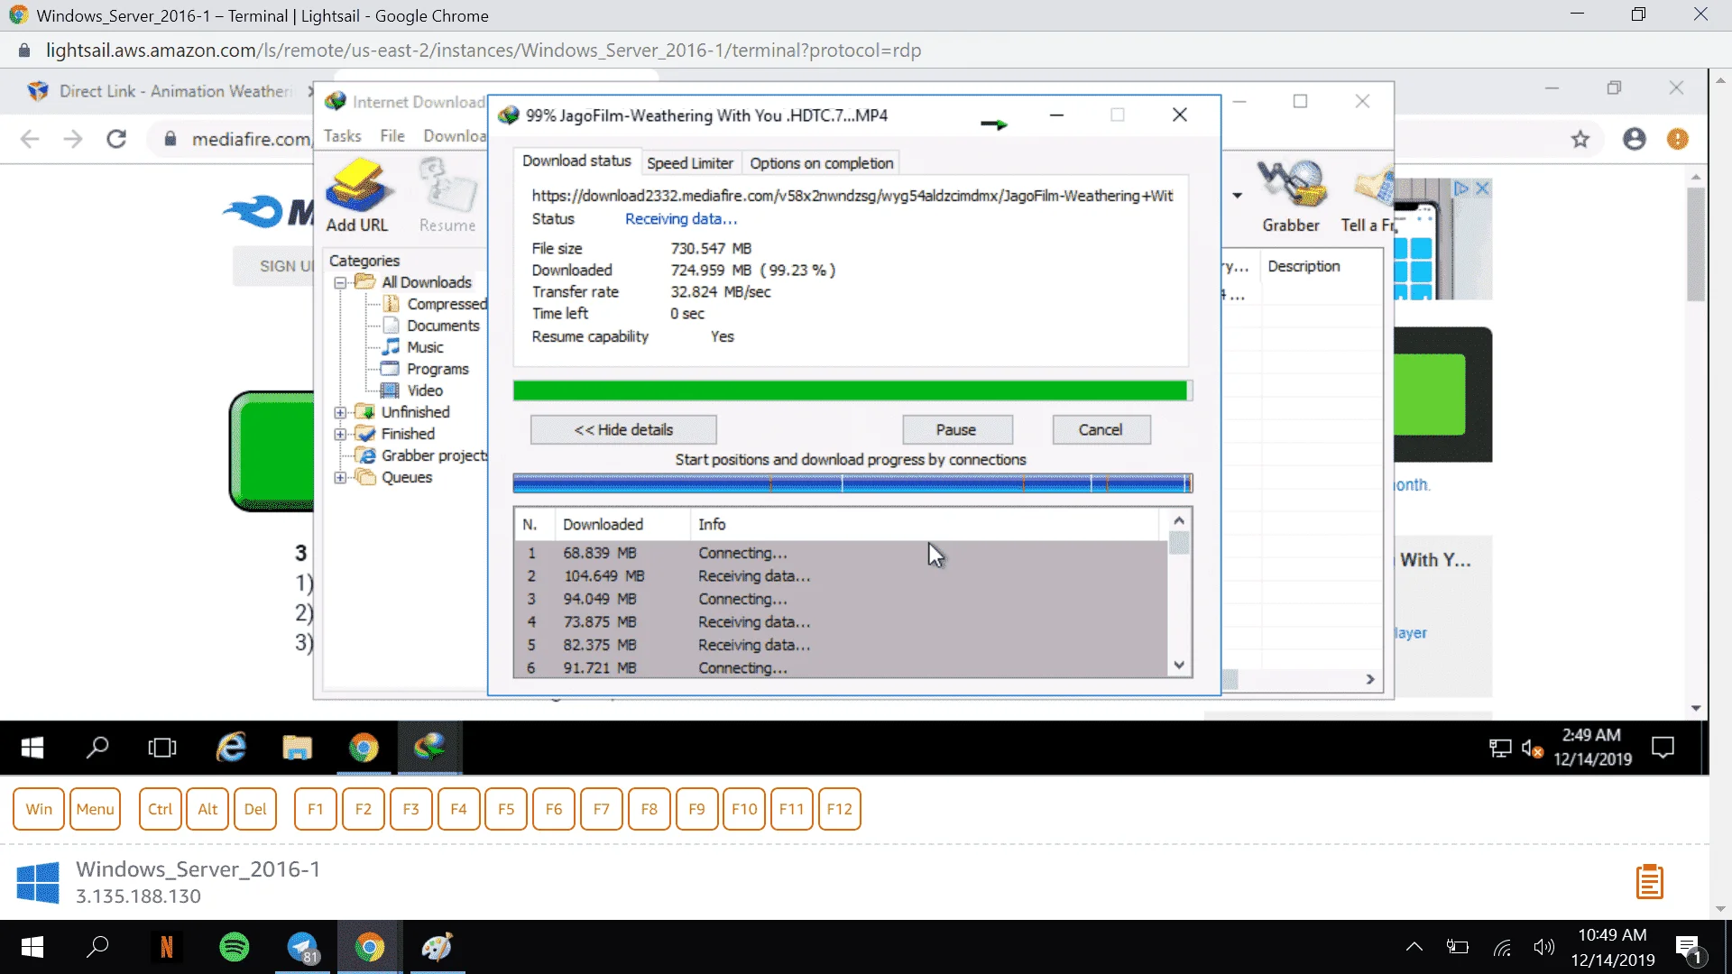Open the Tasks menu in IDM

pyautogui.click(x=343, y=136)
